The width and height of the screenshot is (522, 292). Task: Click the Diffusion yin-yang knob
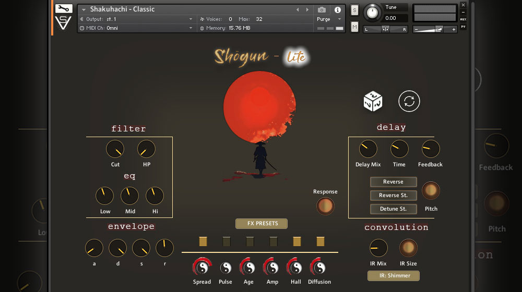(x=319, y=267)
